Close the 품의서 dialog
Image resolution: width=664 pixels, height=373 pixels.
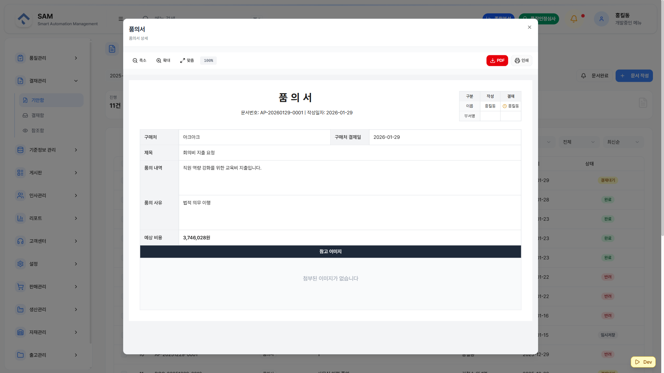pos(529,27)
